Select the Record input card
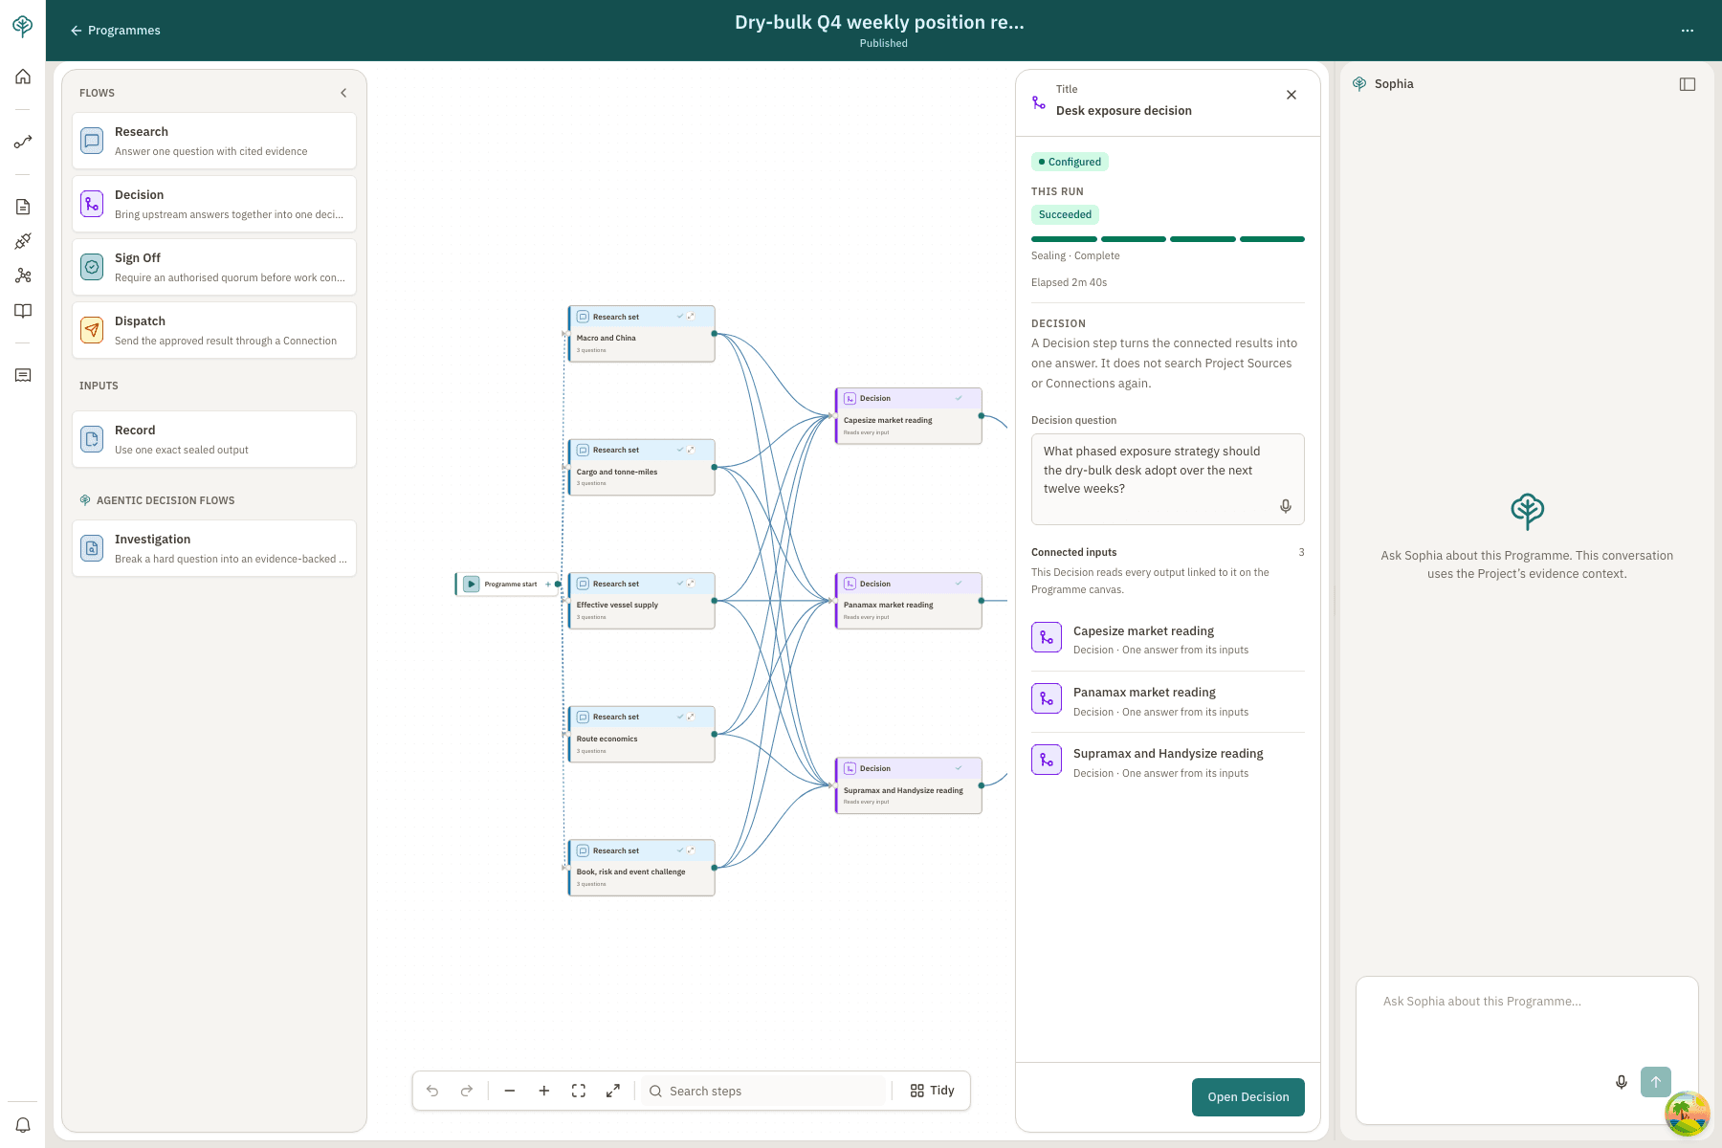The width and height of the screenshot is (1722, 1148). [x=214, y=439]
